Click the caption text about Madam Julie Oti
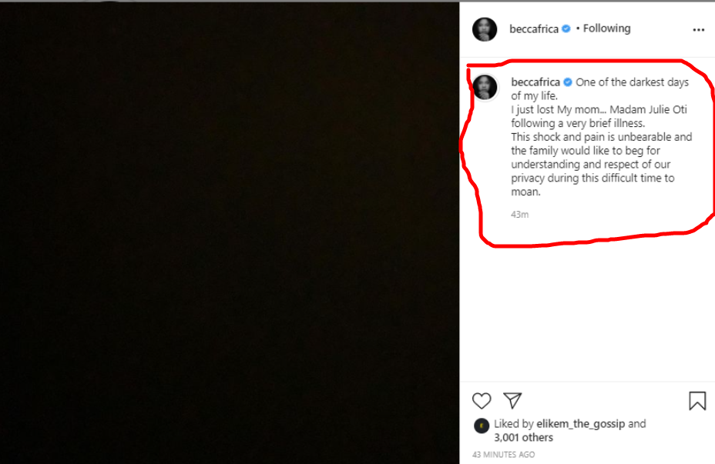The height and width of the screenshot is (464, 715). pyautogui.click(x=599, y=110)
